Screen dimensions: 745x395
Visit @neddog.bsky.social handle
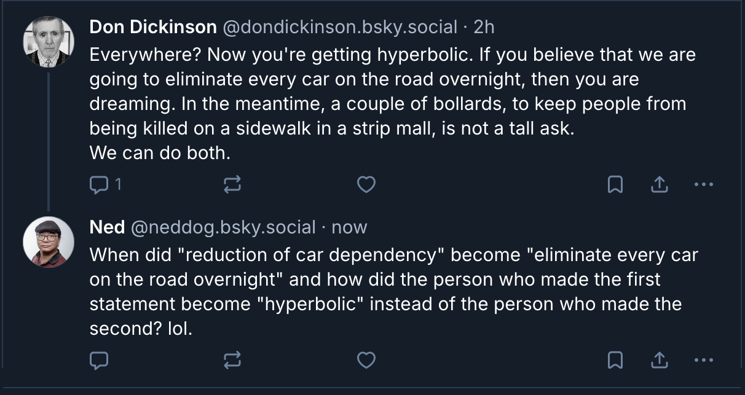[x=223, y=227]
